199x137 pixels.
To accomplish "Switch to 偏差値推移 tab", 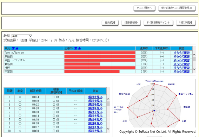I will tap(131, 23).
